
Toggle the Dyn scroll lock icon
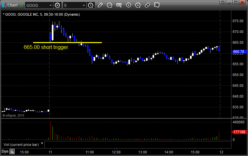tap(12, 151)
